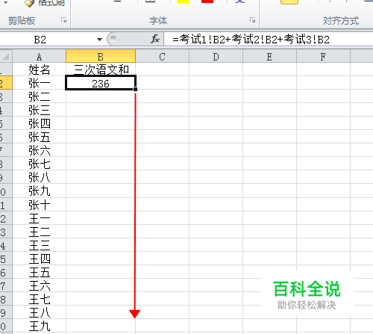Select the 格式刷 format painter tool
Image resolution: width=373 pixels, height=334 pixels.
coord(45,3)
